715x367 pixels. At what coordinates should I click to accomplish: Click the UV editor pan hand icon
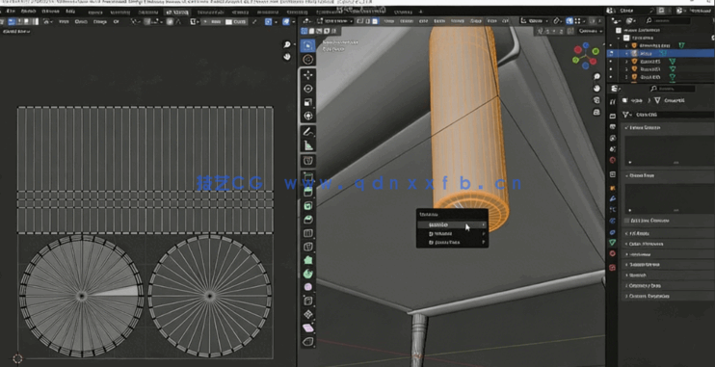click(x=287, y=57)
